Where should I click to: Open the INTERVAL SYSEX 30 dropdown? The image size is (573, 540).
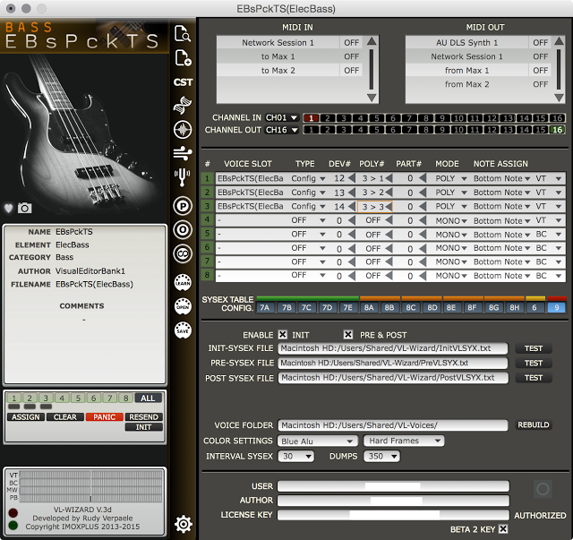coord(296,457)
